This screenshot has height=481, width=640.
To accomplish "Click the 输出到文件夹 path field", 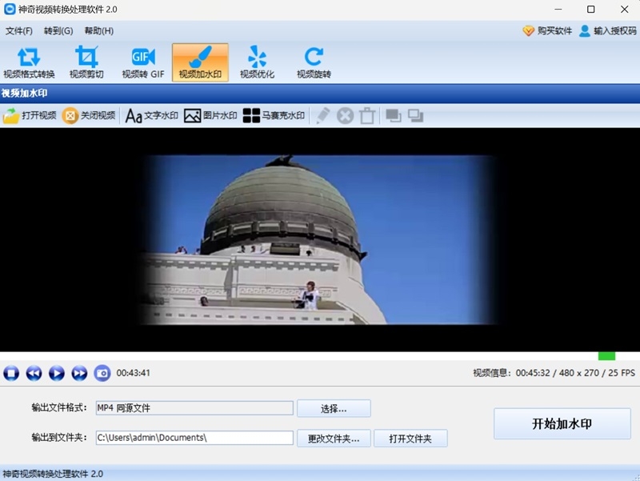I will 194,438.
